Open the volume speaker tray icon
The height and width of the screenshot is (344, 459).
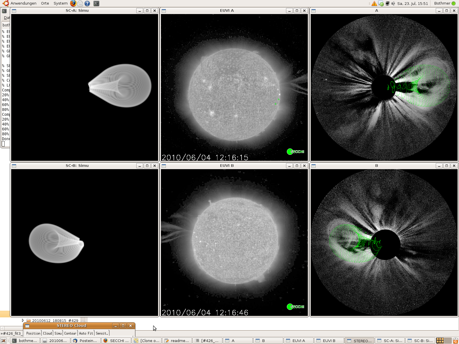tap(393, 3)
